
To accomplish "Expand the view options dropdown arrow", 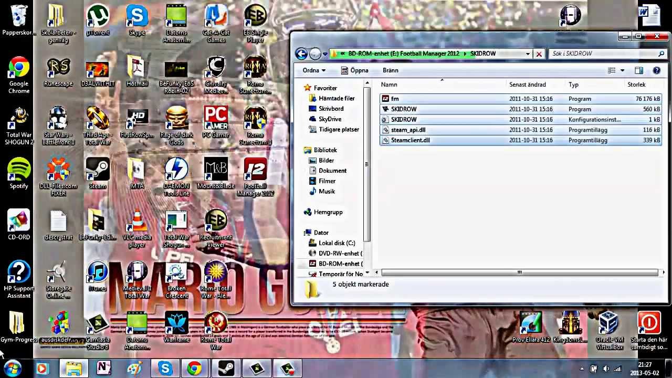I will pos(623,70).
